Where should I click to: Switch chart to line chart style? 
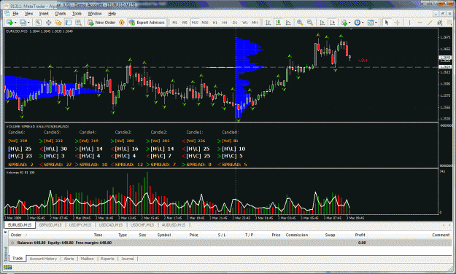pyautogui.click(x=288, y=23)
